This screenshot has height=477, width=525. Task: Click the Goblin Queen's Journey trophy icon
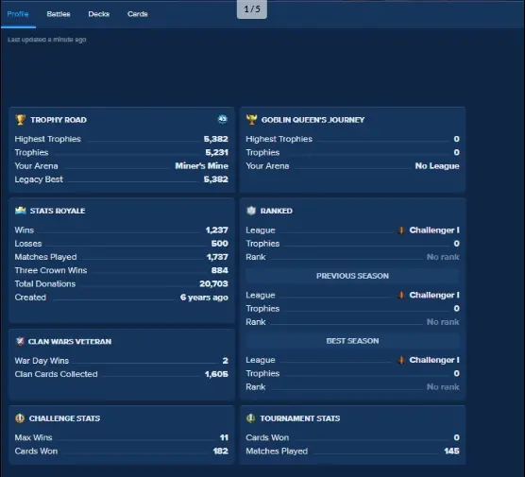pos(251,120)
